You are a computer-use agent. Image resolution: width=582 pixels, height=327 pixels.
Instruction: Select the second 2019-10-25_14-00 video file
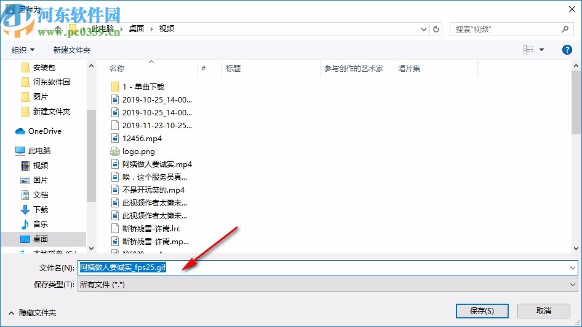pyautogui.click(x=152, y=113)
